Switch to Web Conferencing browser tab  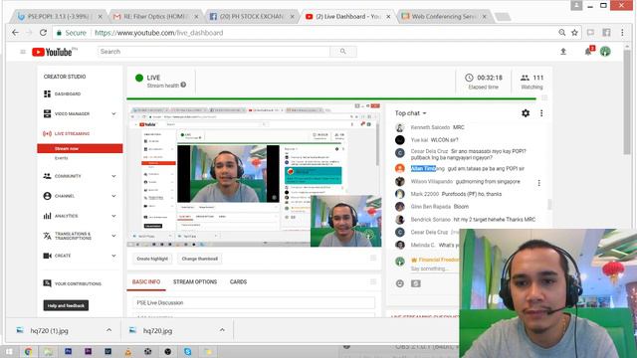tap(444, 16)
